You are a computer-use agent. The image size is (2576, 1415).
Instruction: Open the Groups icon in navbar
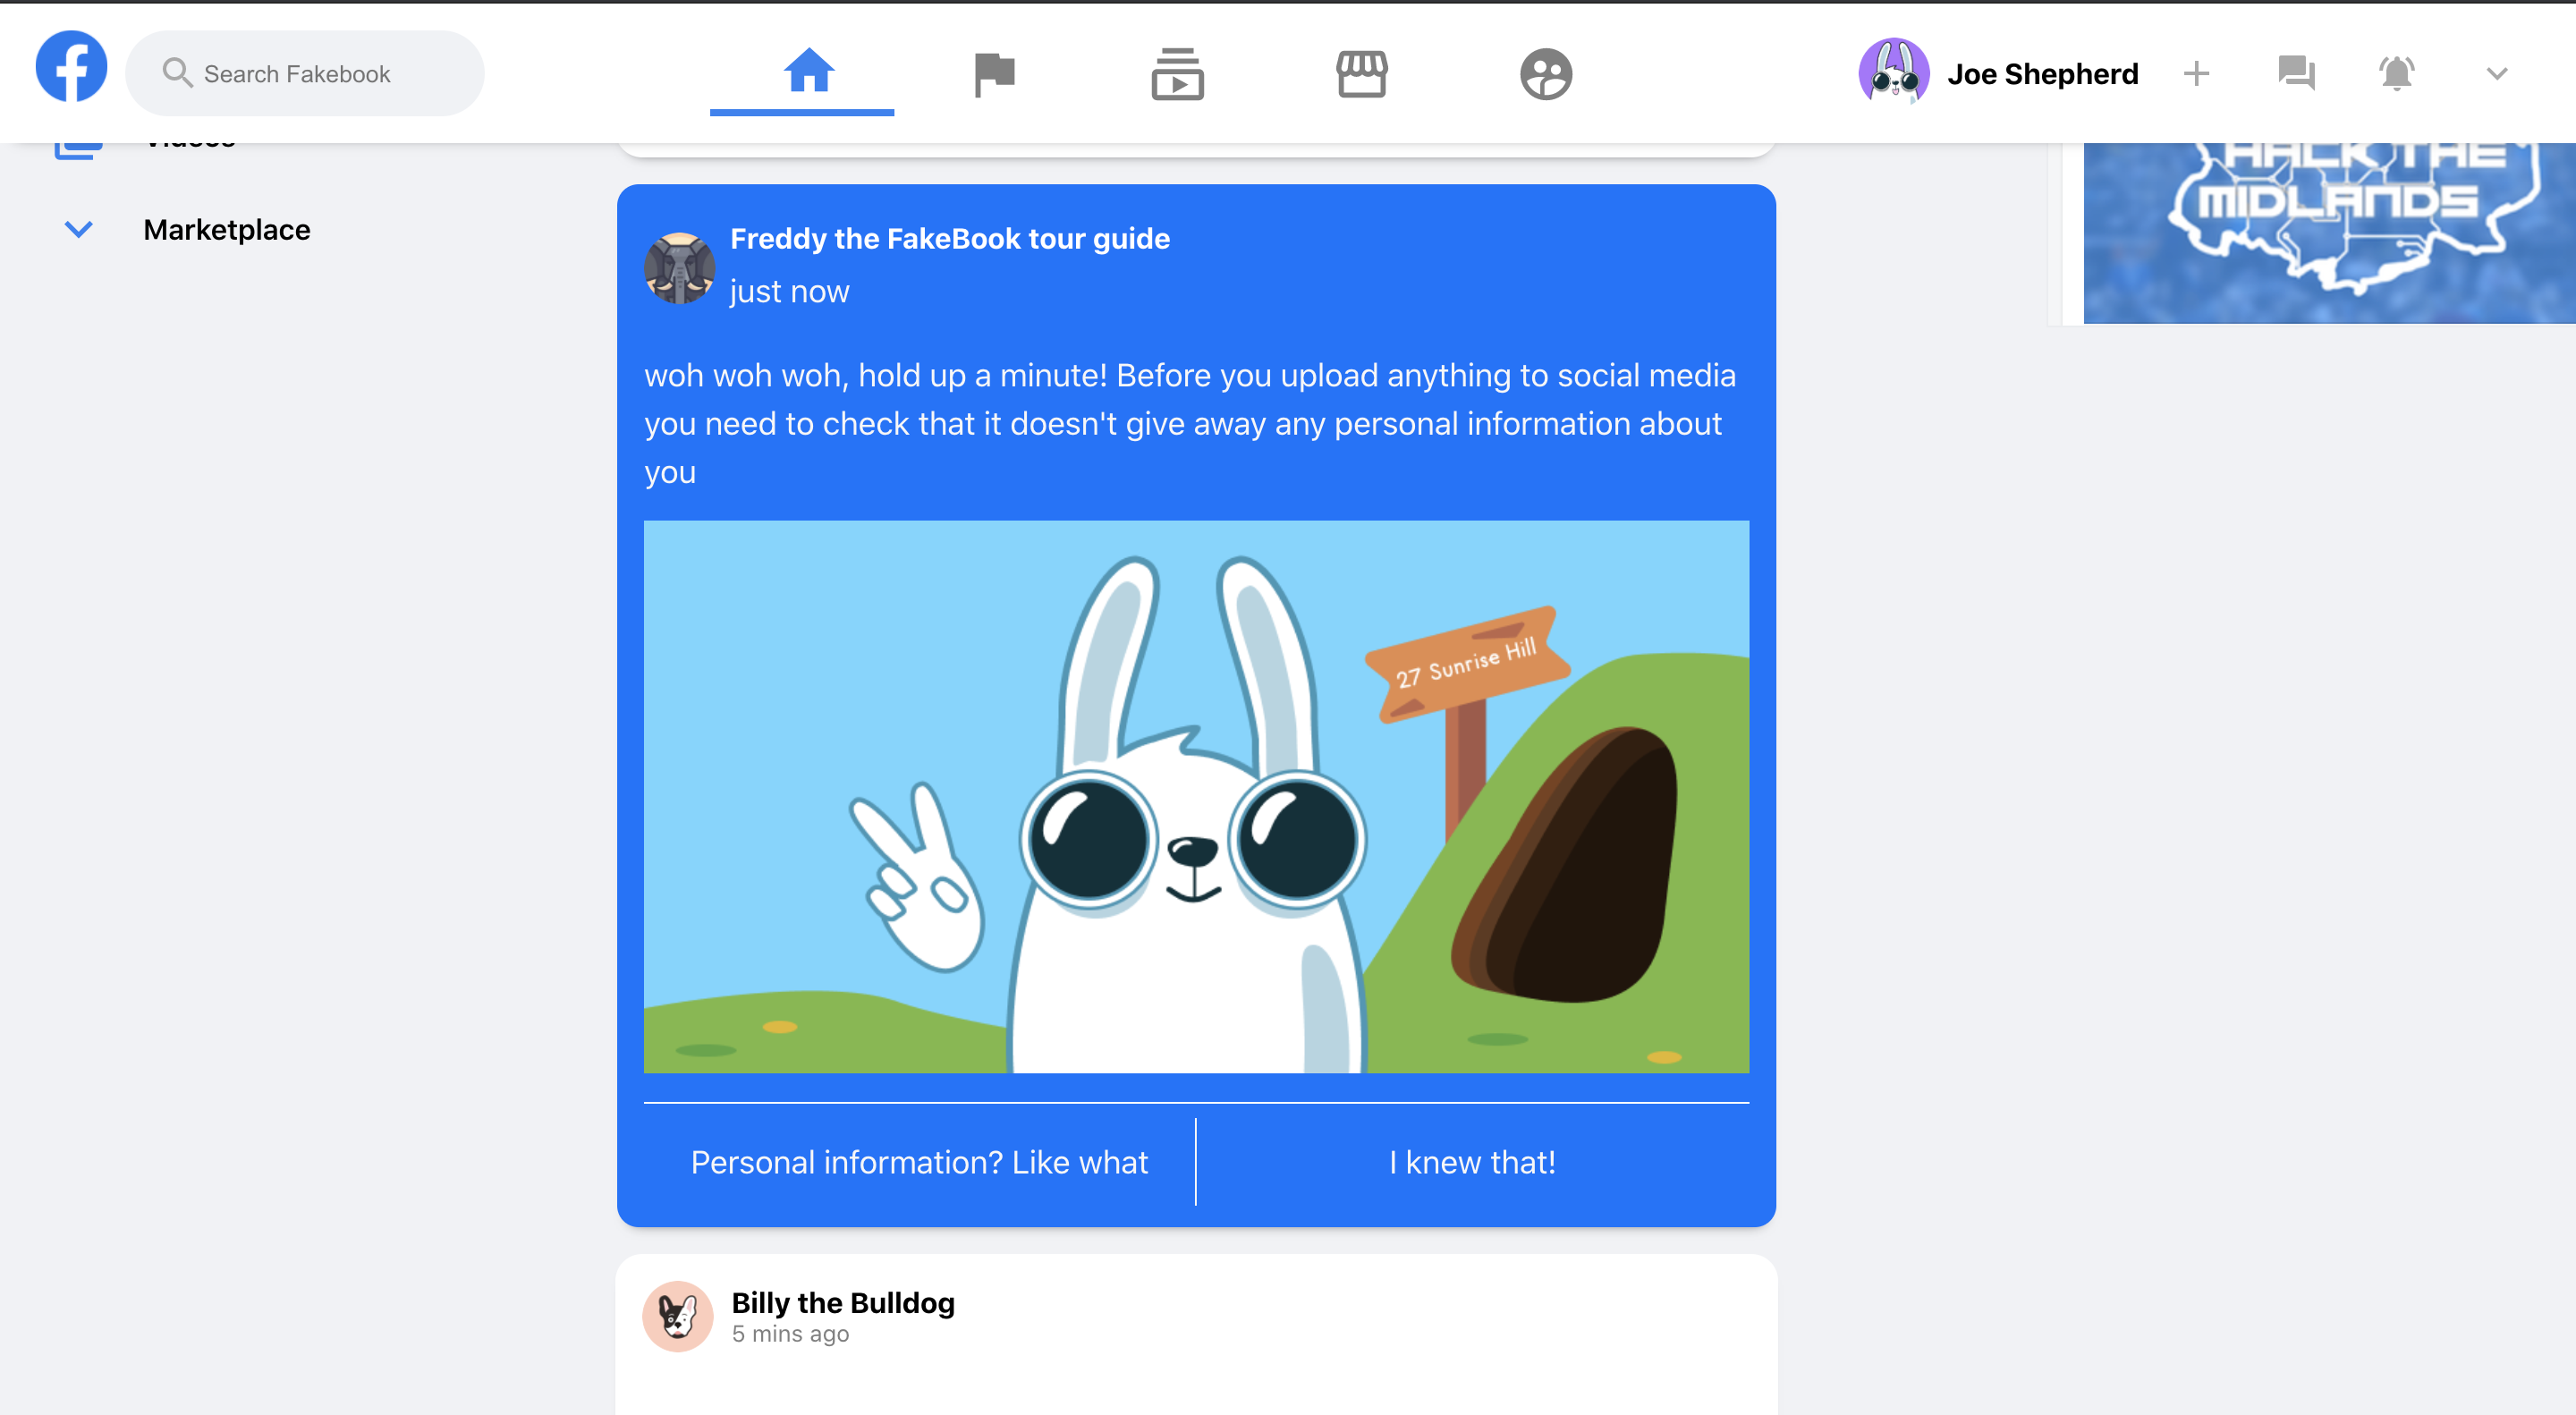point(1545,74)
